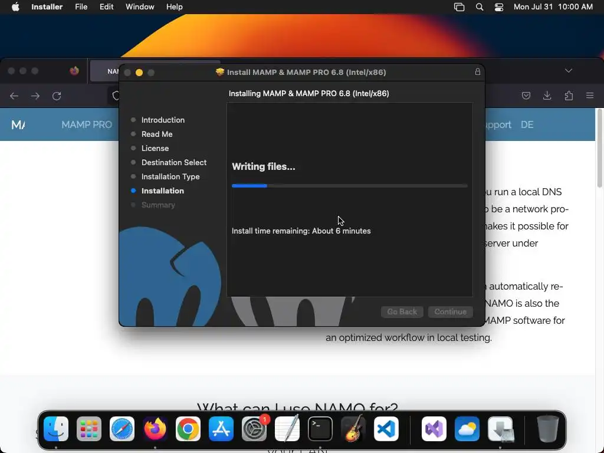The height and width of the screenshot is (453, 604).
Task: Open TextEdit from the Dock
Action: (287, 429)
